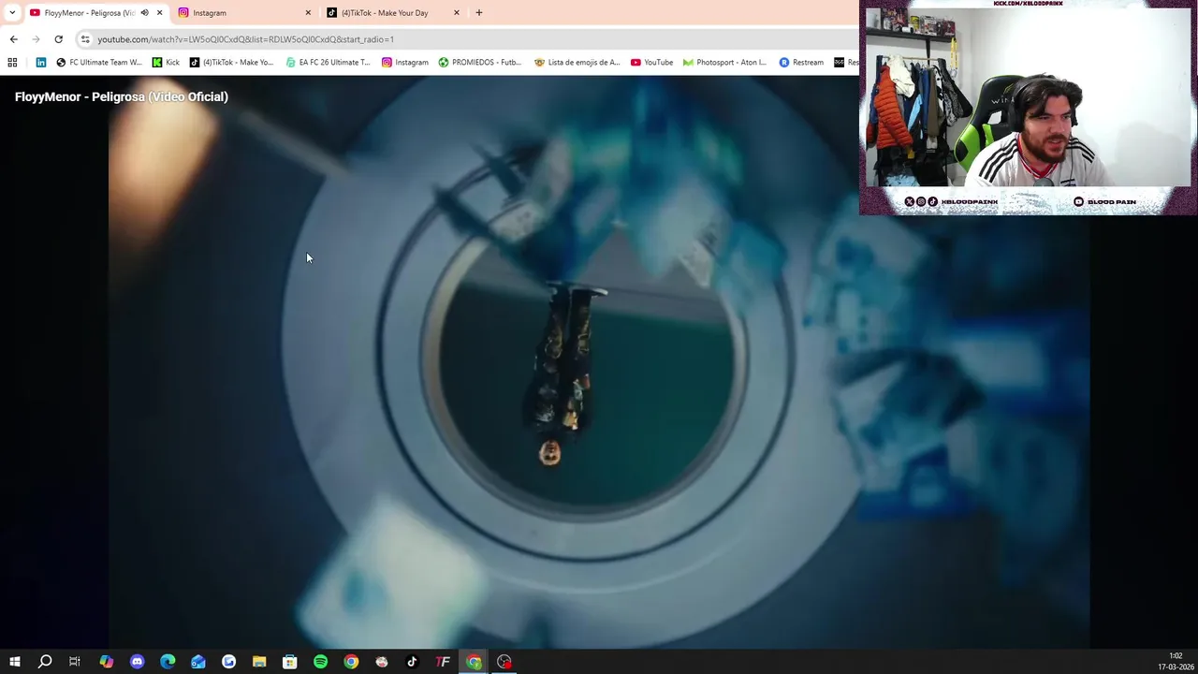This screenshot has width=1198, height=674.
Task: Open File Explorer from taskbar
Action: [259, 662]
